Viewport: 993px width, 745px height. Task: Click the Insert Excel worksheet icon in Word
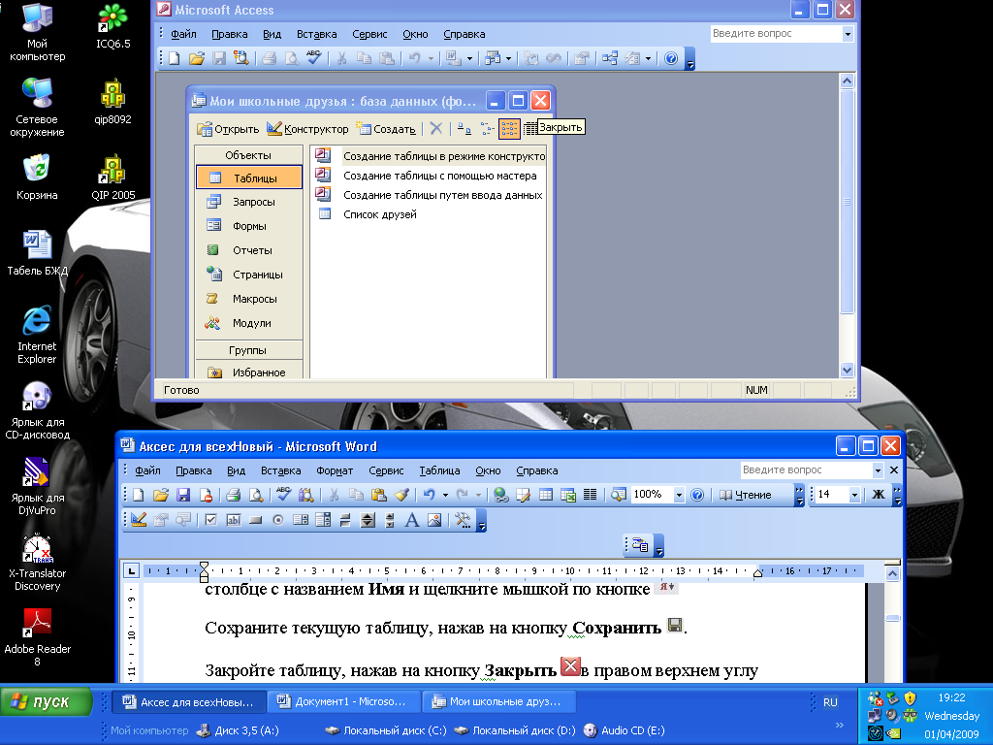coord(568,495)
